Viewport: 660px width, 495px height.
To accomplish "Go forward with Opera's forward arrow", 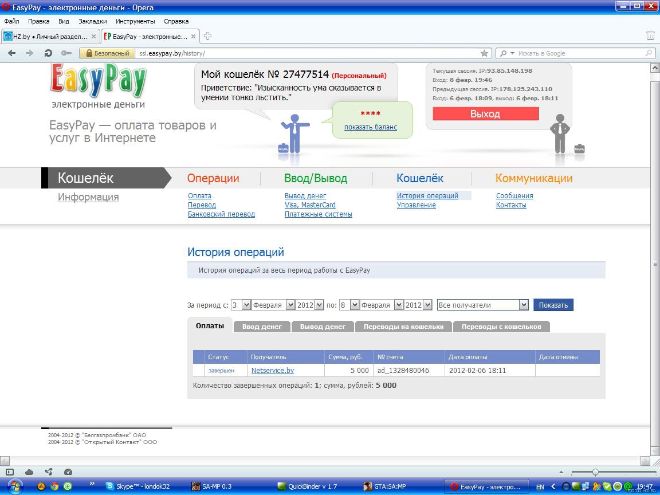I will 29,53.
